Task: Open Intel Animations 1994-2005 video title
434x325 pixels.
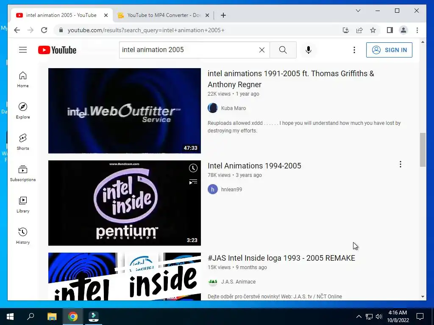Action: point(254,165)
